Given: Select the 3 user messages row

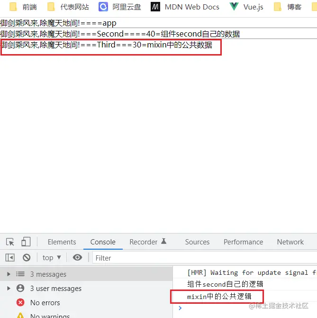Looking at the screenshot, I should pyautogui.click(x=86, y=288).
